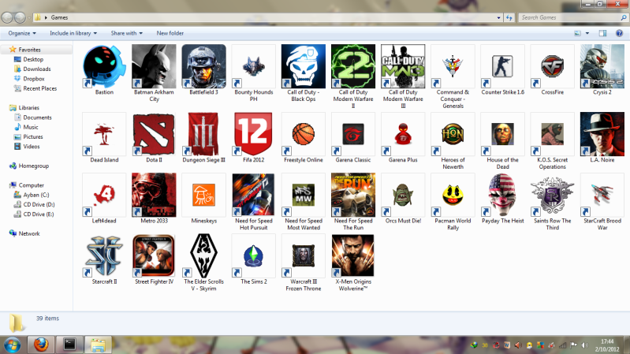The height and width of the screenshot is (354, 630).
Task: Select Need For Speed The Run icon
Action: click(x=353, y=196)
